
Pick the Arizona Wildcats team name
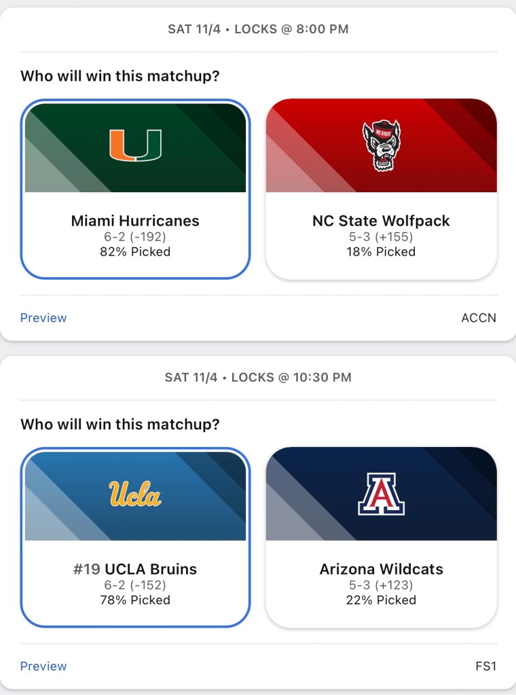[x=381, y=569]
